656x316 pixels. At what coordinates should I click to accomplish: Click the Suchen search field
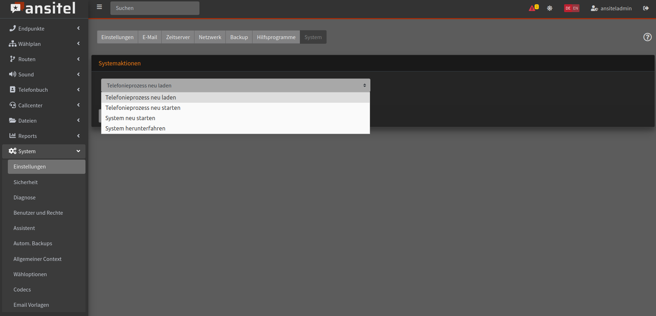(155, 8)
